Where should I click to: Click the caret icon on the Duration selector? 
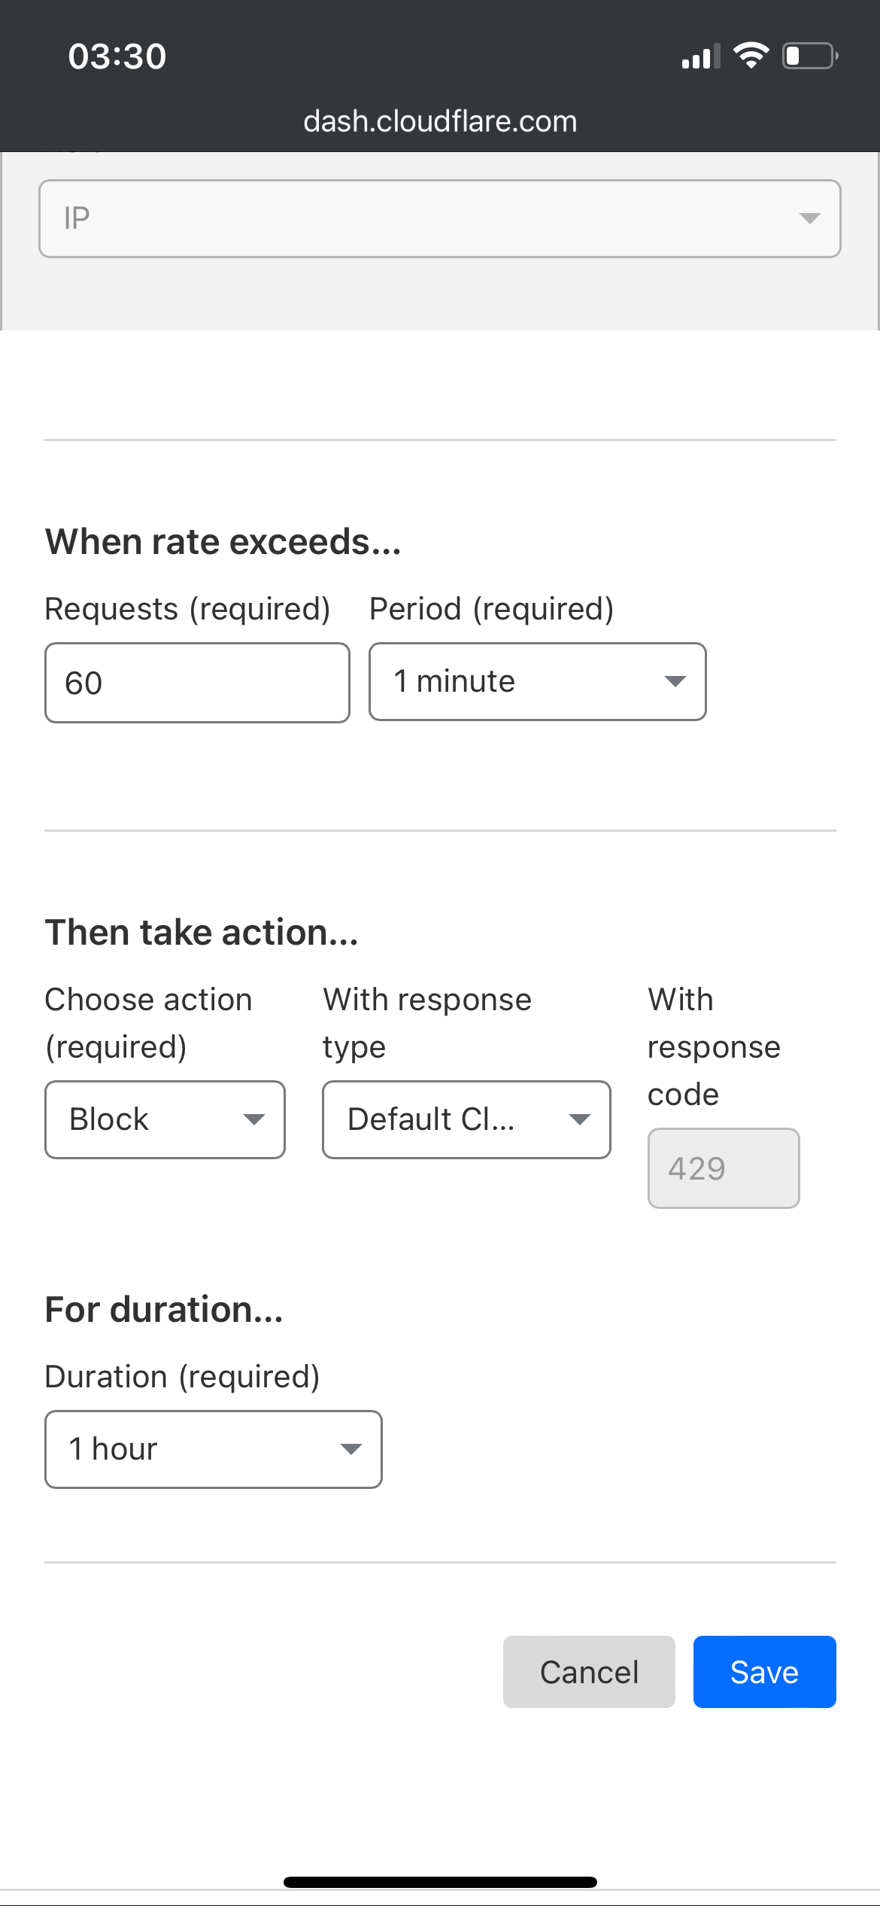(351, 1449)
